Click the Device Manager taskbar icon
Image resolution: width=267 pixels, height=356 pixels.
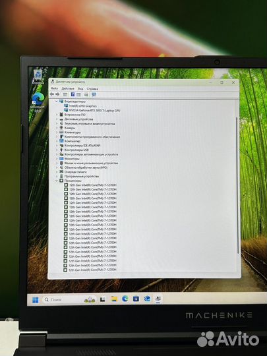158,299
